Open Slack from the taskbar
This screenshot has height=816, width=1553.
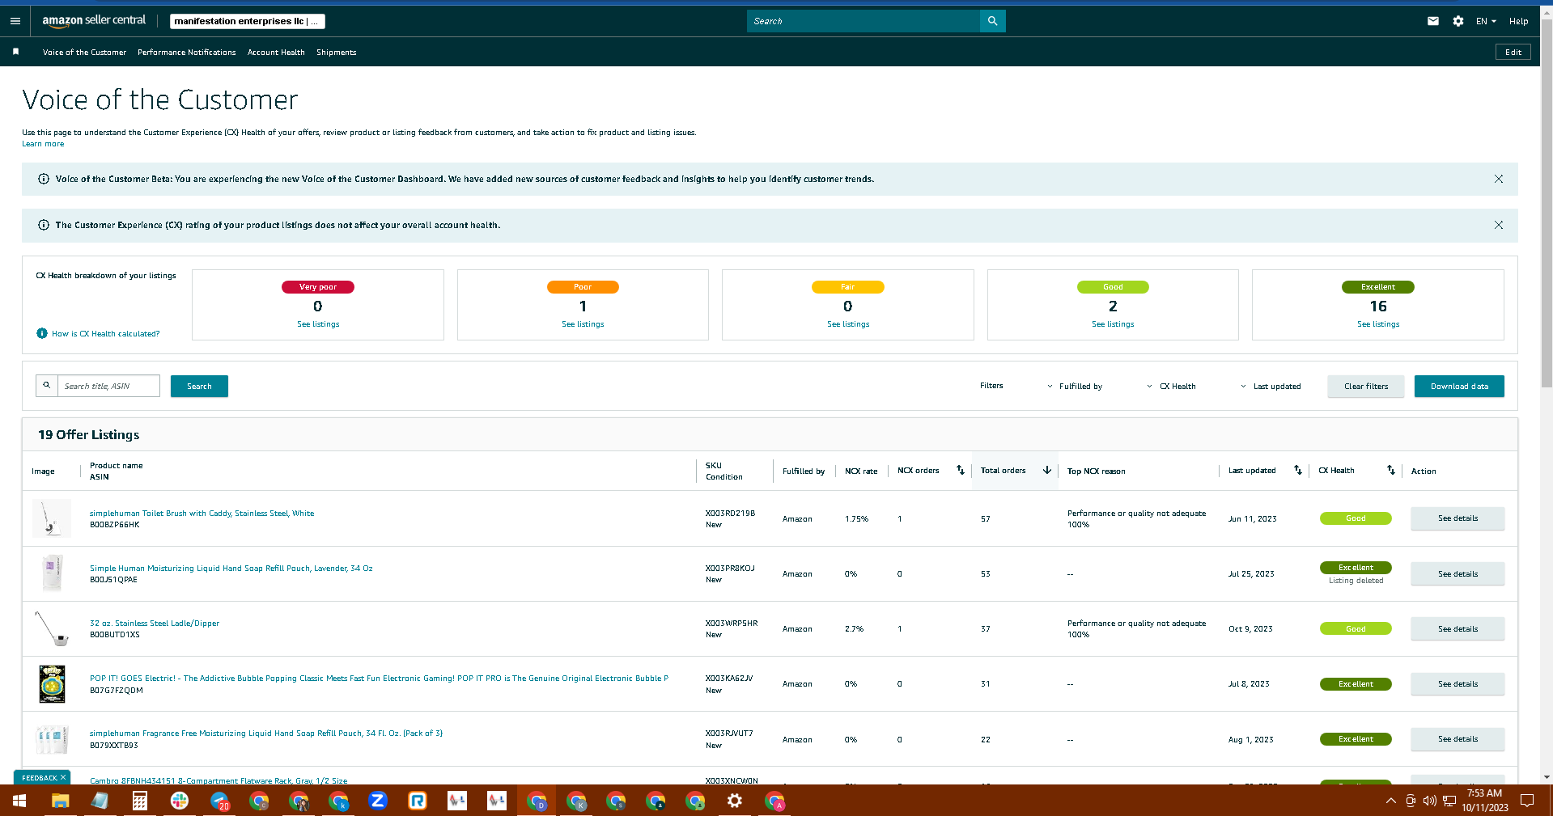point(180,801)
